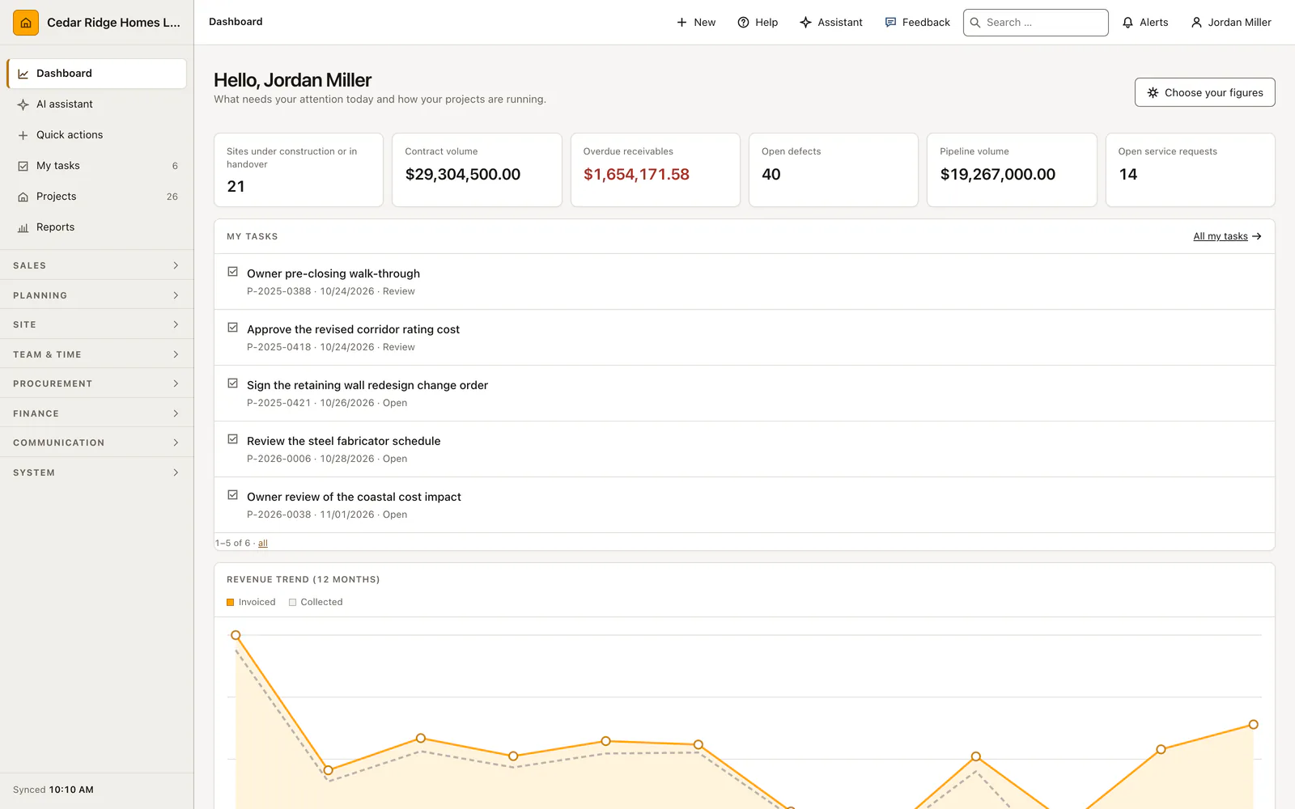Click 'P-2026-0006 · 10/28/2026 · Open' details
The image size is (1295, 809).
coord(327,459)
